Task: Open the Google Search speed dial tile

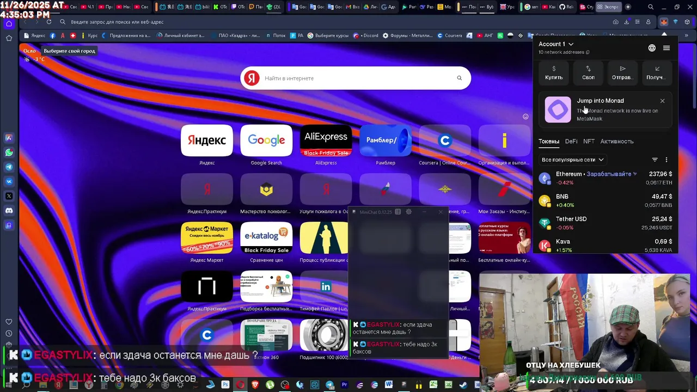Action: pyautogui.click(x=266, y=140)
